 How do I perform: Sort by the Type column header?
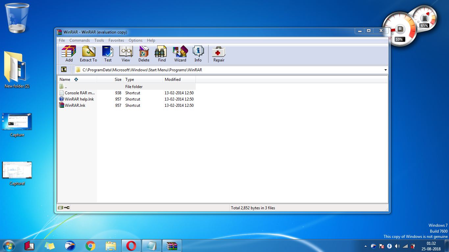[x=143, y=80]
